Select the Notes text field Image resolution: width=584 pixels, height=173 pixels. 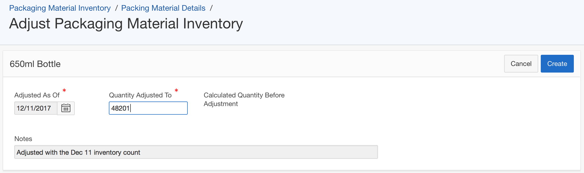pyautogui.click(x=196, y=152)
